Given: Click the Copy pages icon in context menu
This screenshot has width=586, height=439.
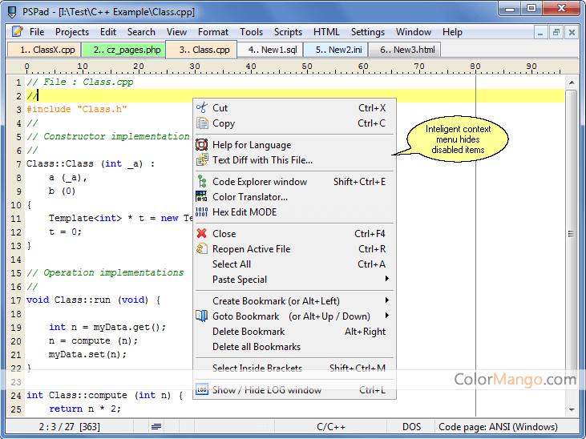Looking at the screenshot, I should pos(202,123).
